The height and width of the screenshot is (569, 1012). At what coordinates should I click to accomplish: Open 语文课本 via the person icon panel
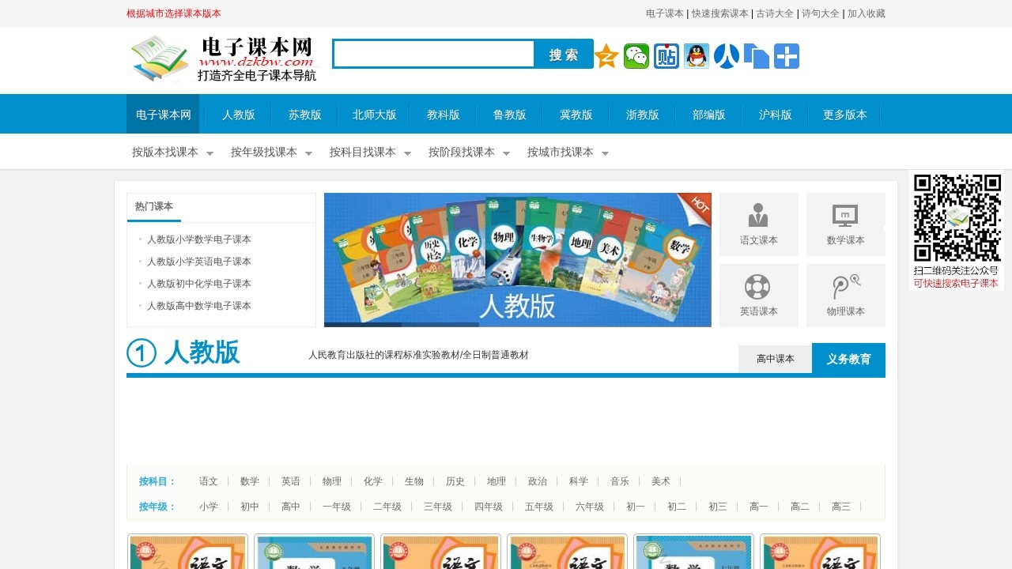758,224
